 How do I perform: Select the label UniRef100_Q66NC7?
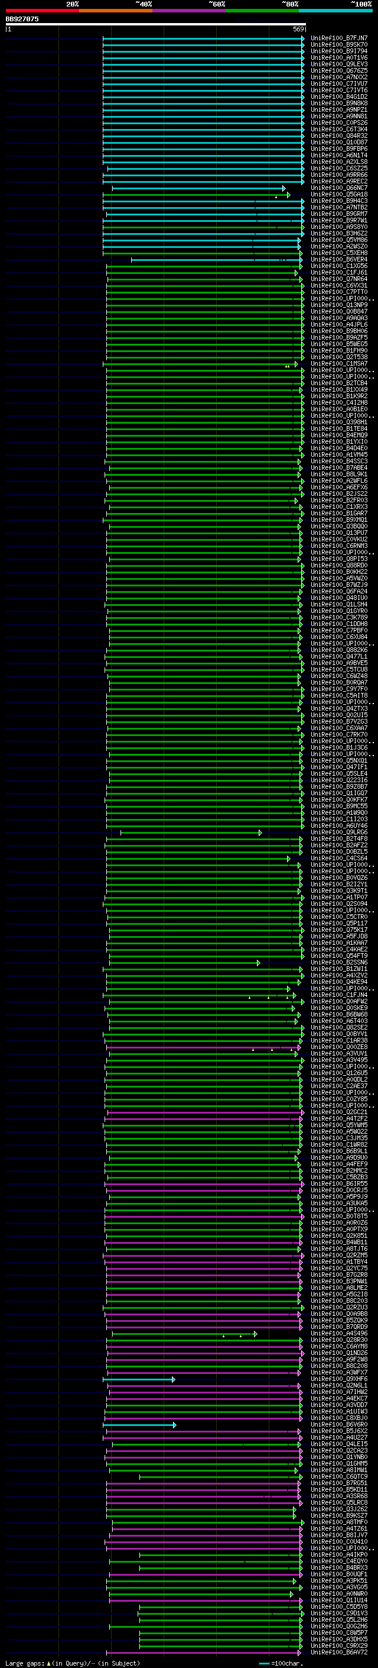(338, 188)
